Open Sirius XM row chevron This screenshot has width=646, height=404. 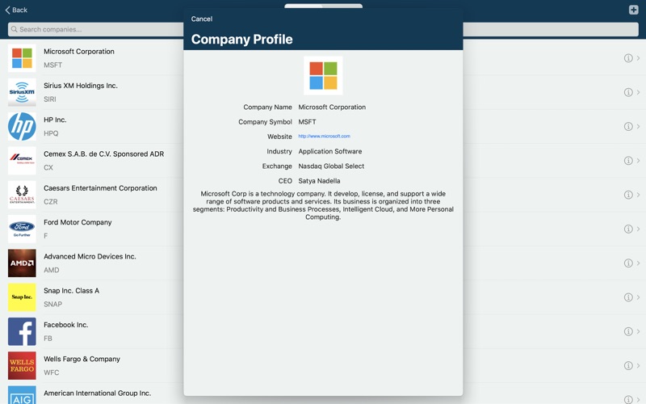click(638, 92)
